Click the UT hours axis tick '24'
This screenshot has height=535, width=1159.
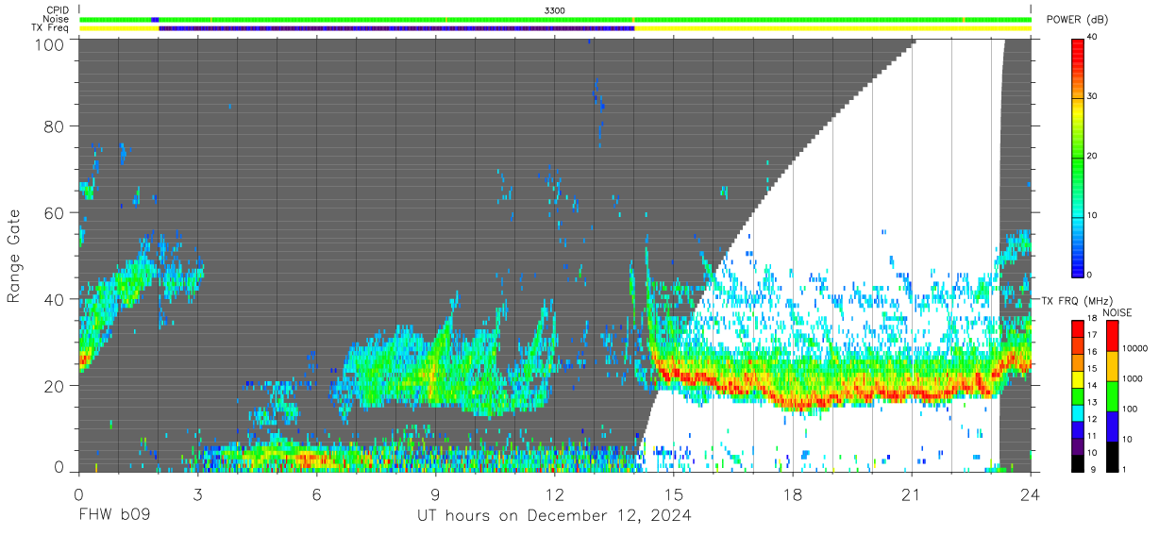coord(1031,494)
